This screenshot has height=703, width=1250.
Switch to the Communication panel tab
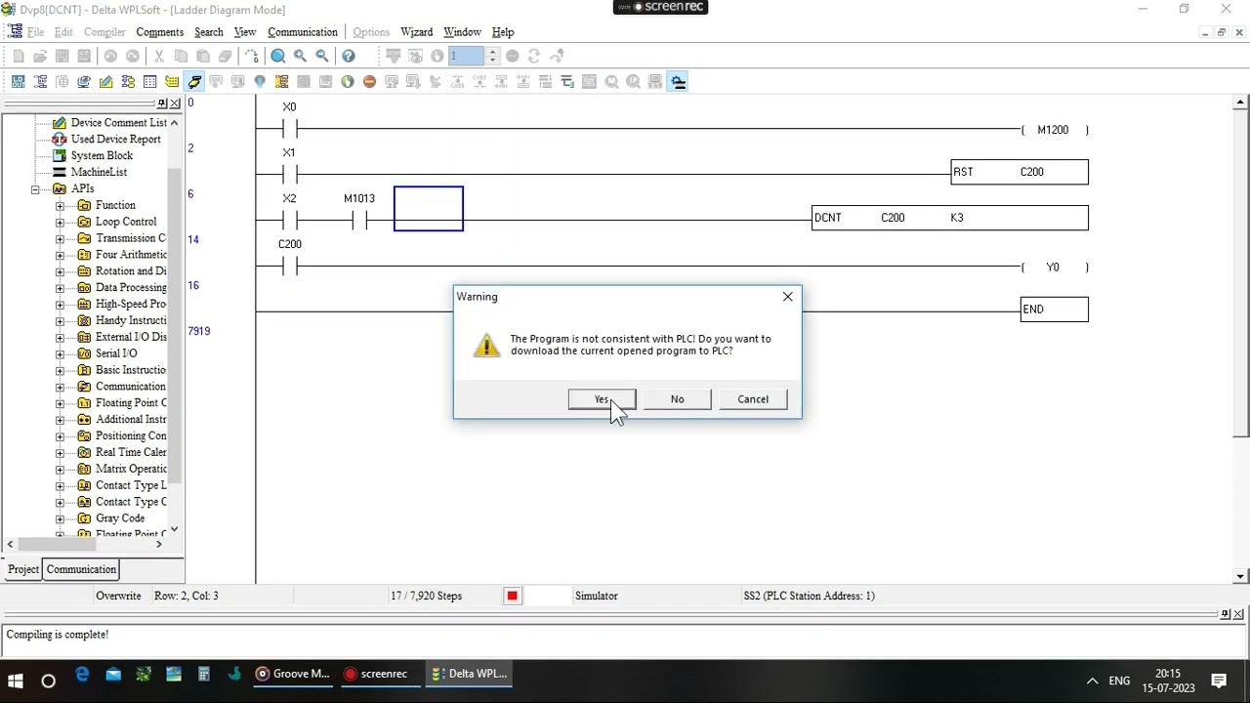pos(81,569)
